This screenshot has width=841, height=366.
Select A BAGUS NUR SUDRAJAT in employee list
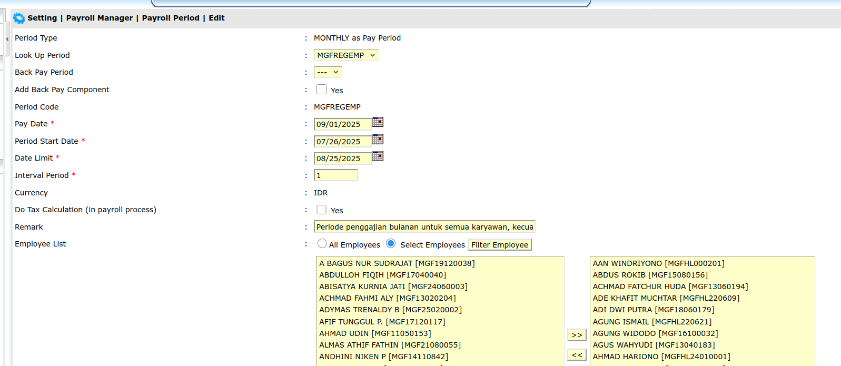point(397,263)
